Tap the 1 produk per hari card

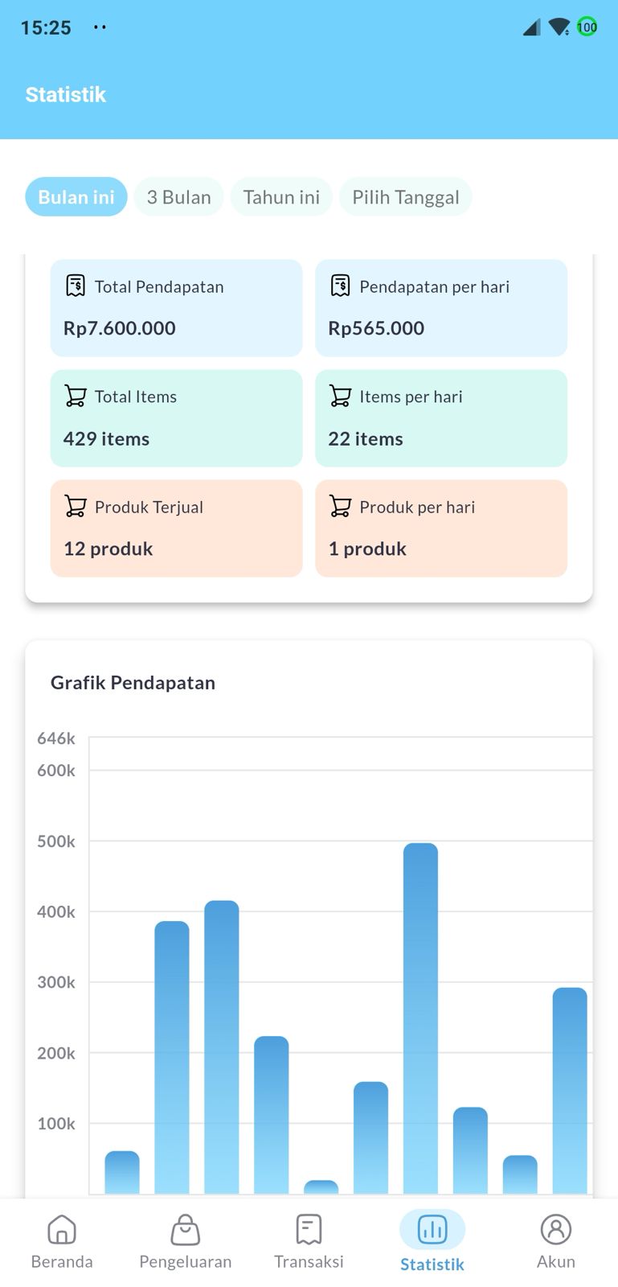440,528
